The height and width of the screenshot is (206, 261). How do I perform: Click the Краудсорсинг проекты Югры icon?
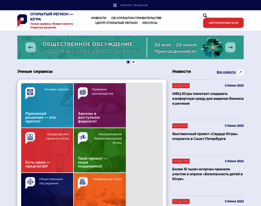(30, 138)
